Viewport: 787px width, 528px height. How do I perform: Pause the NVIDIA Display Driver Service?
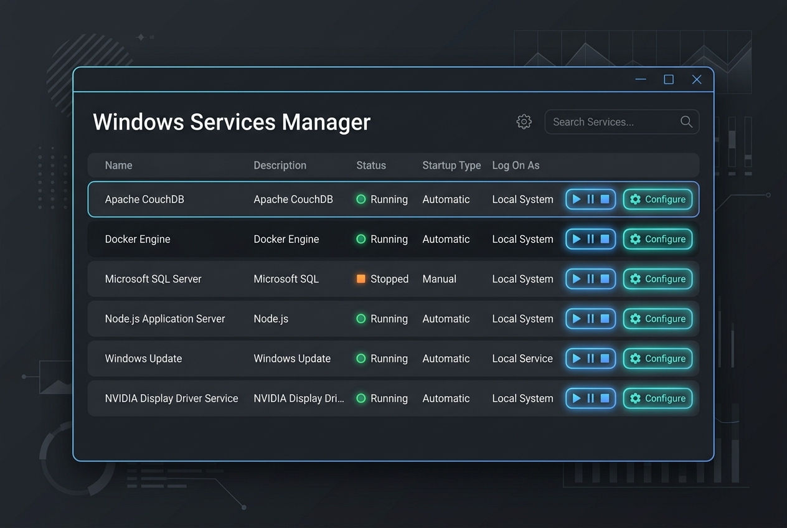pos(590,398)
